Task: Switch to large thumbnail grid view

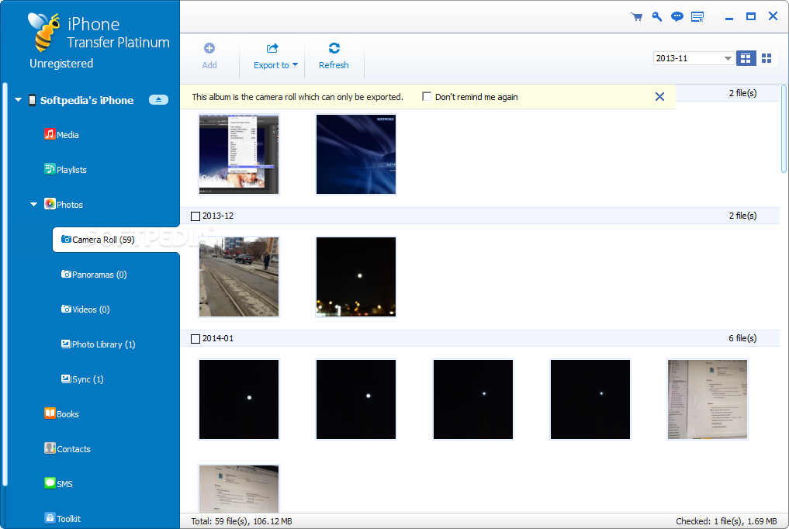Action: pyautogui.click(x=746, y=58)
